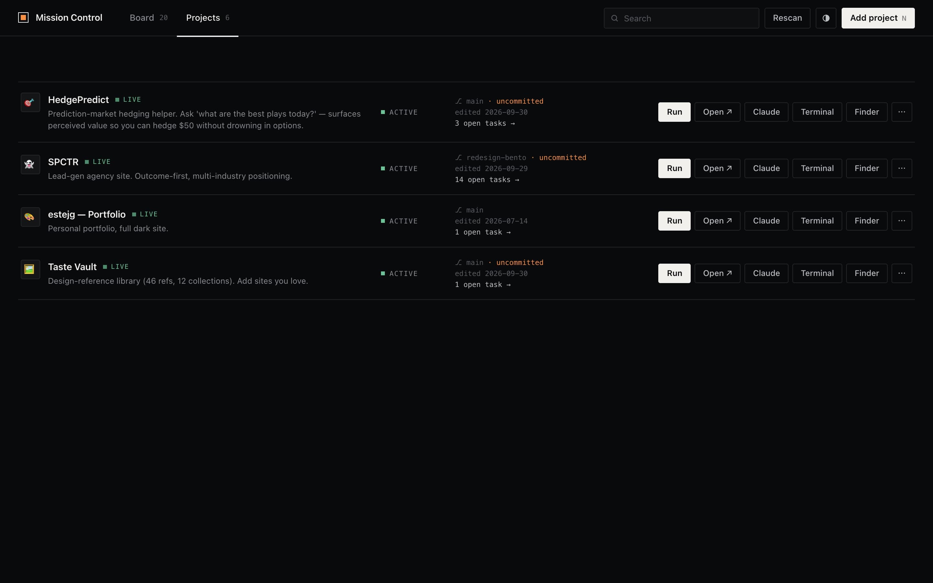Viewport: 933px width, 583px height.
Task: Open Terminal for Taste Vault
Action: click(817, 273)
